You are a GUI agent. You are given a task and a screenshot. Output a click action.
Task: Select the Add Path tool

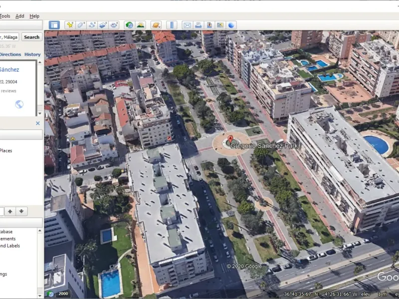(92, 25)
